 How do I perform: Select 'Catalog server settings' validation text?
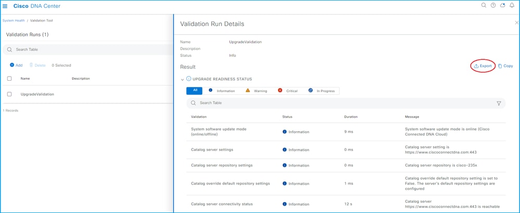(x=212, y=149)
